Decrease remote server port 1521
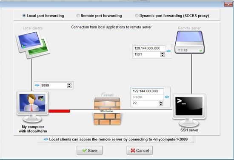234x160 pixels. tap(163, 56)
